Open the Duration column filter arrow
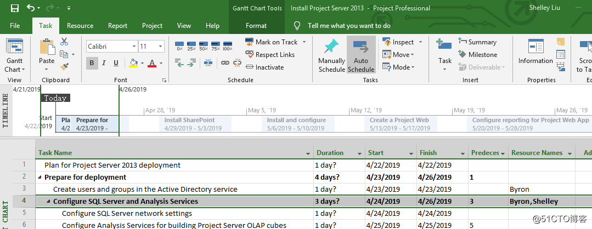The image size is (592, 229). (359, 153)
